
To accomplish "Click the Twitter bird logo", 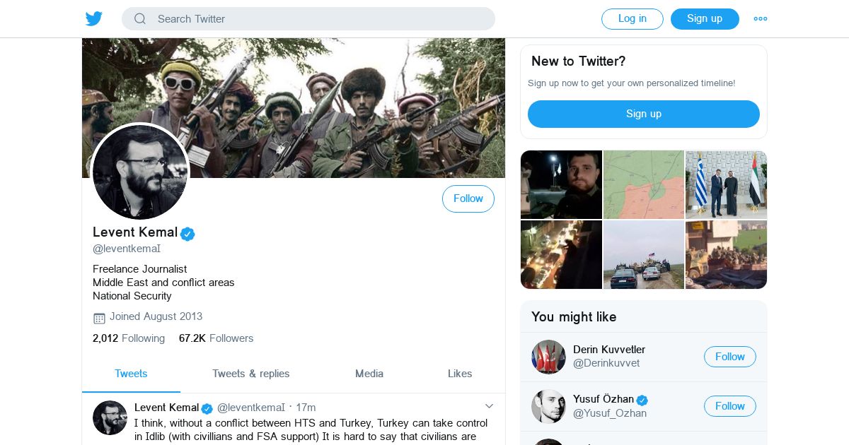I will 94,18.
